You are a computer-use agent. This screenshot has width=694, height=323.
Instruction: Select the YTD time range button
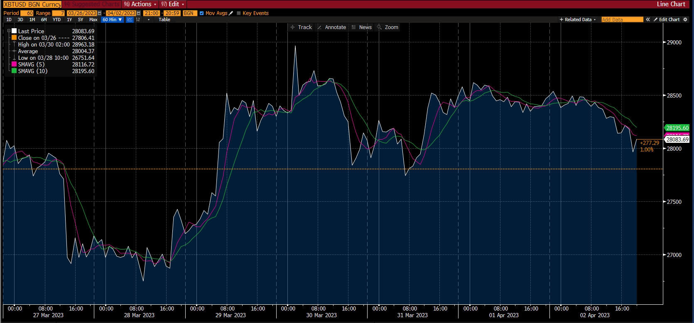pyautogui.click(x=56, y=20)
